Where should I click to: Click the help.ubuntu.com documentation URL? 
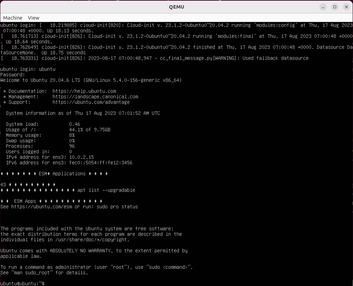click(x=84, y=91)
